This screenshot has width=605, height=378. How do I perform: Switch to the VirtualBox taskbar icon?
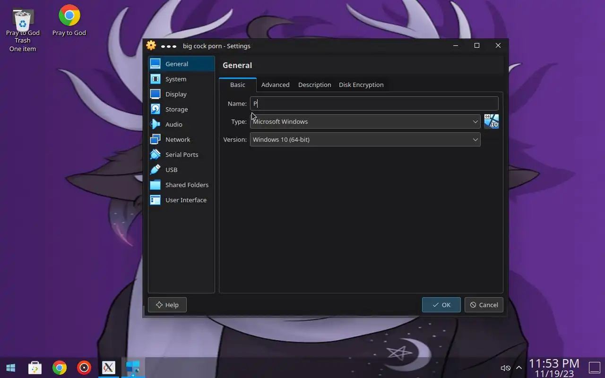coord(133,368)
